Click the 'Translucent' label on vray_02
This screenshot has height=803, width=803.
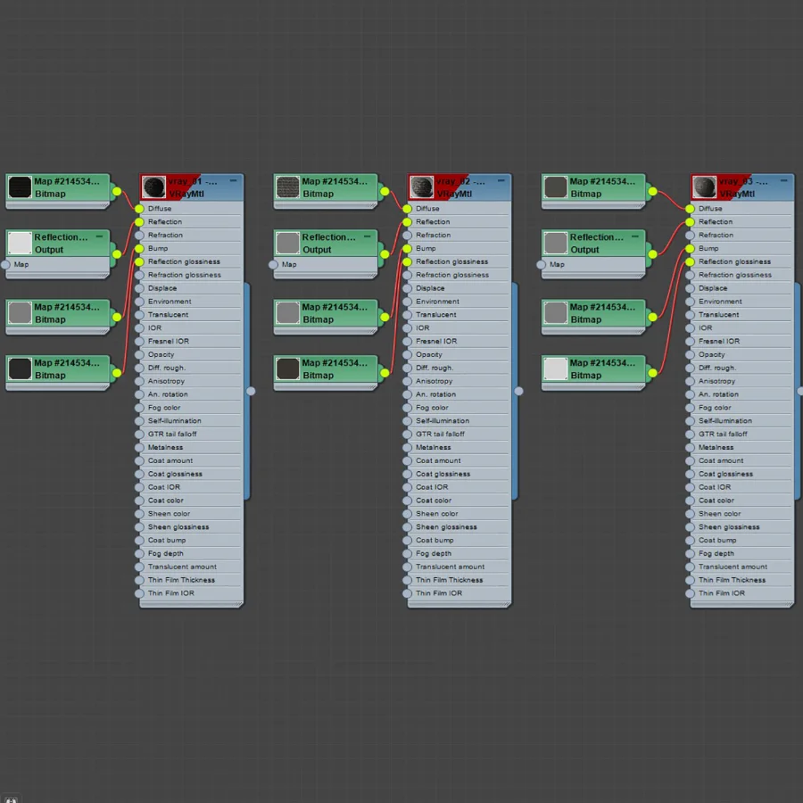click(435, 315)
